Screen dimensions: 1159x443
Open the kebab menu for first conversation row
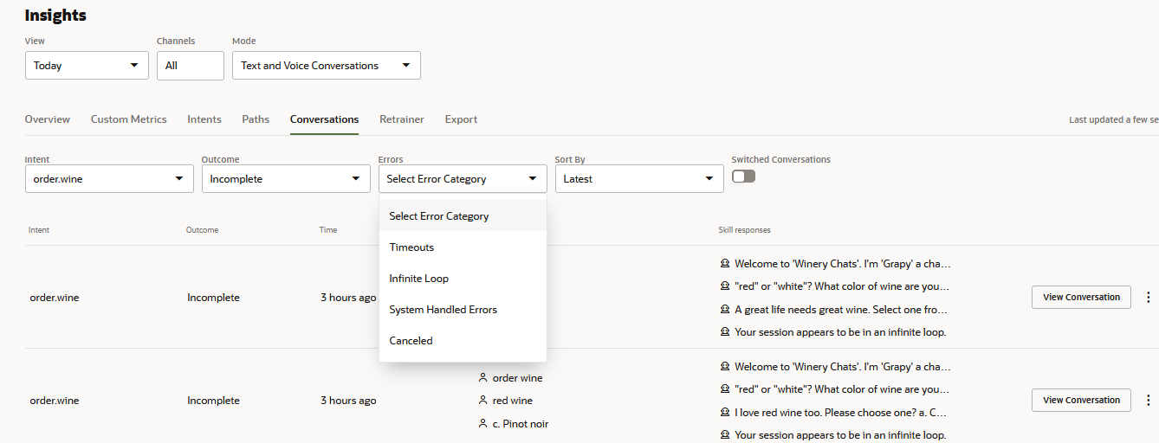(x=1149, y=297)
